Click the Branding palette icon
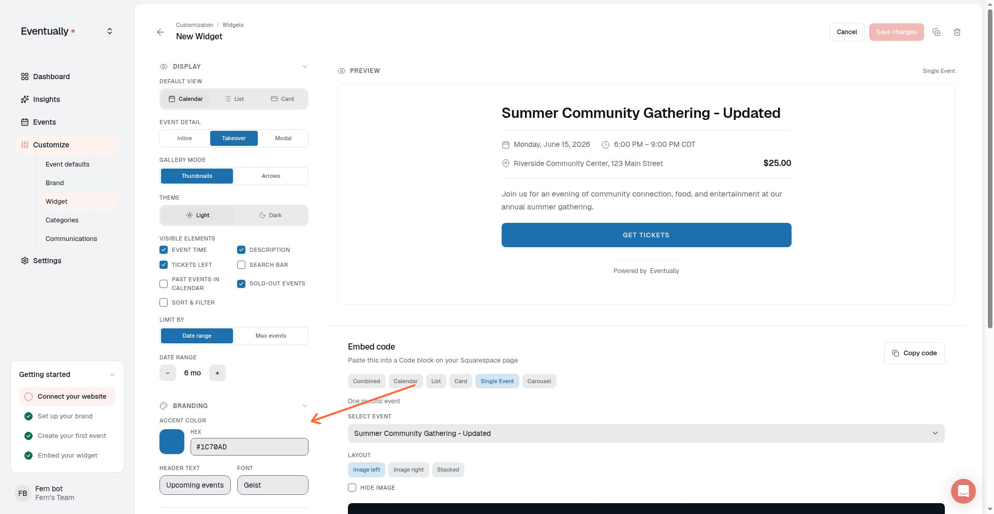The image size is (994, 514). coord(164,406)
